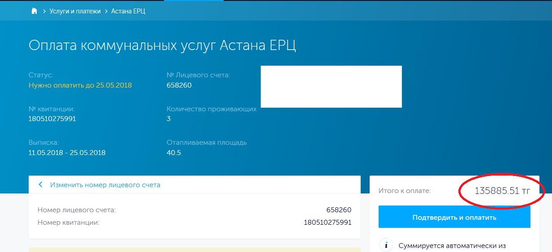Select the page heading Оплата коммунальных услуг Астана ЕРЦ

[162, 46]
